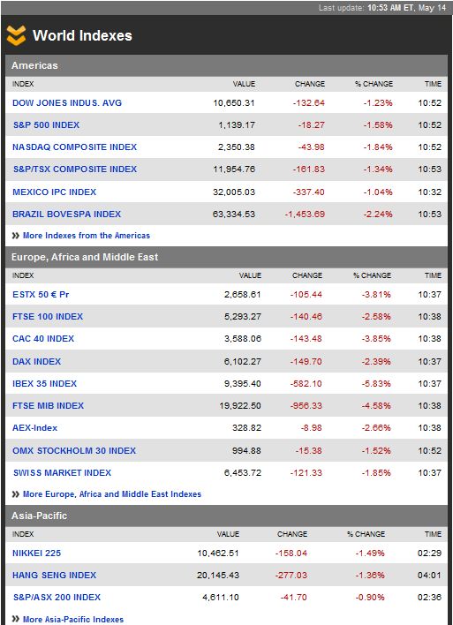Viewport: 453px width, 625px height.
Task: View the S&P/TSX COMPOSITE INDEX page
Action: [x=75, y=169]
